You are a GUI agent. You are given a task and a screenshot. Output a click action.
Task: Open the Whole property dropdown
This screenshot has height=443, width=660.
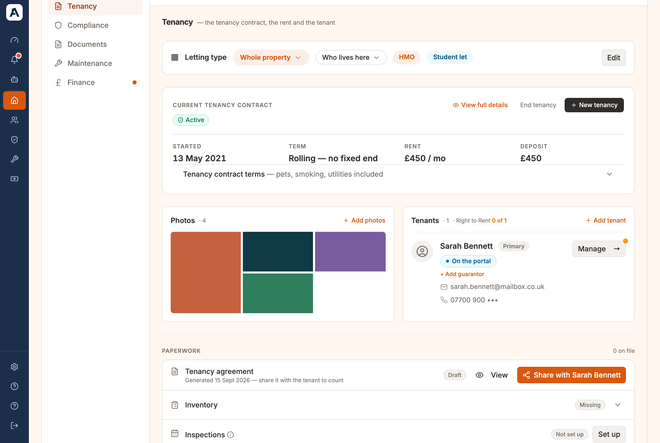[271, 57]
